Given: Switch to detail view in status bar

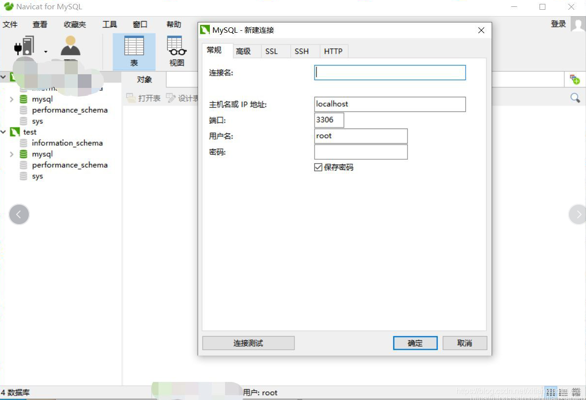Looking at the screenshot, I should coord(563,392).
